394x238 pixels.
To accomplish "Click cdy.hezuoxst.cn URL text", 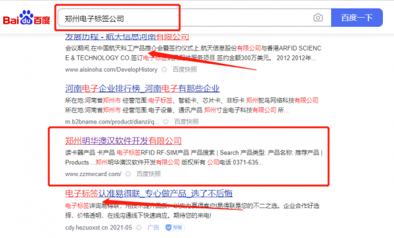I will pyautogui.click(x=87, y=227).
